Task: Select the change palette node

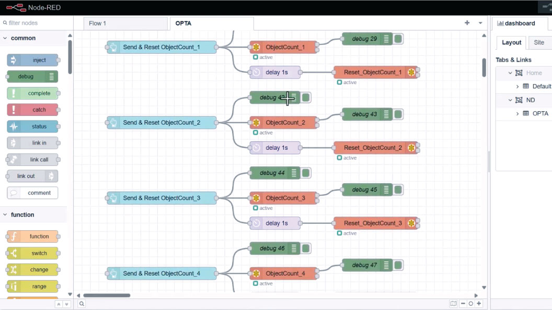Action: pos(32,270)
